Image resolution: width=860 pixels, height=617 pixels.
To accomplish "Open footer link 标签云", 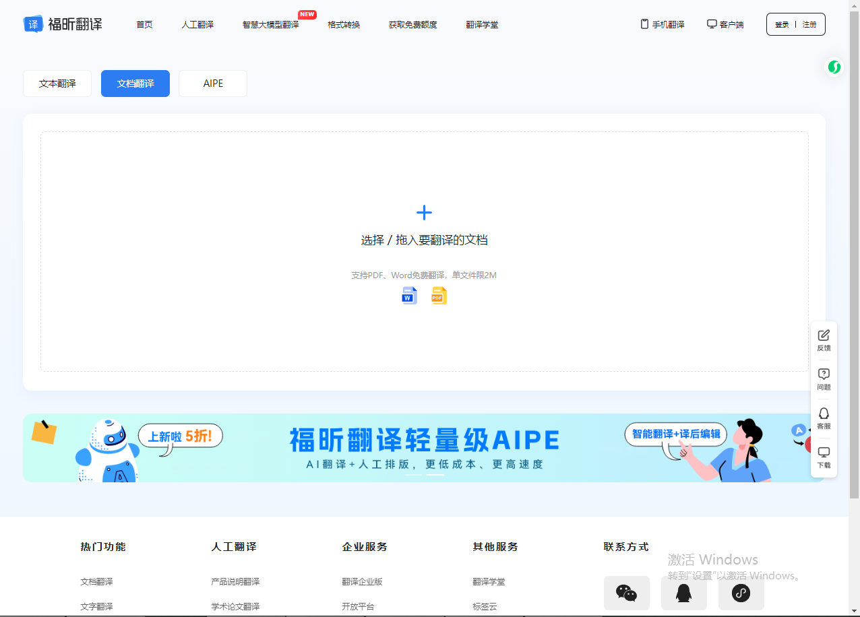I will pos(485,606).
